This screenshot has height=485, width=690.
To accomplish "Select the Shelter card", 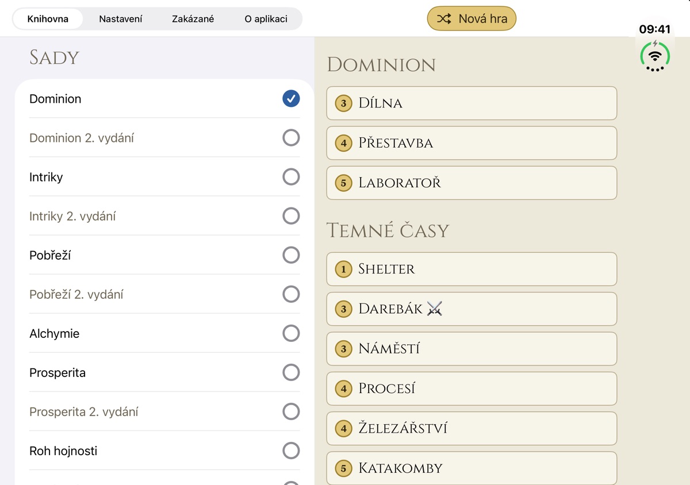I will (x=471, y=269).
